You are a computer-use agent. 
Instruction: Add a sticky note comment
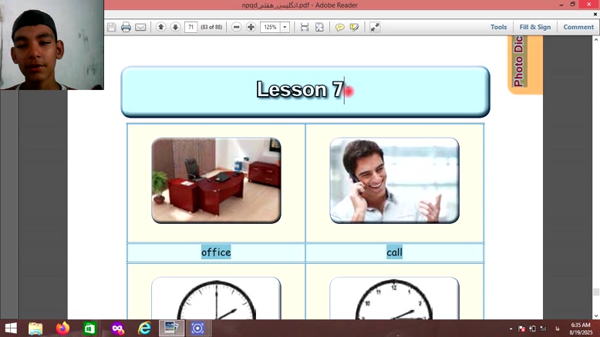(339, 27)
